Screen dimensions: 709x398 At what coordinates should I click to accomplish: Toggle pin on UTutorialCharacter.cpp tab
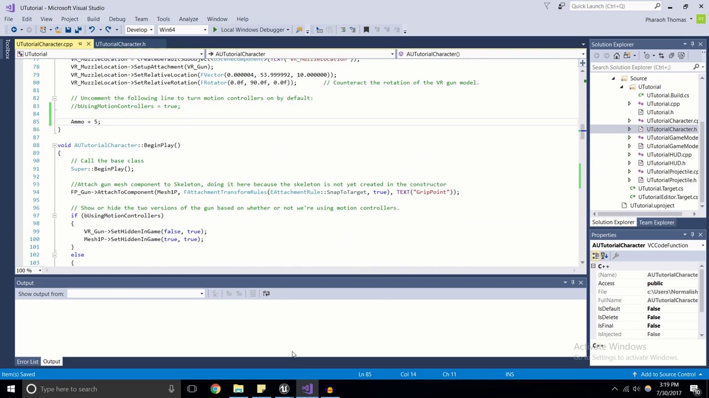[x=80, y=44]
